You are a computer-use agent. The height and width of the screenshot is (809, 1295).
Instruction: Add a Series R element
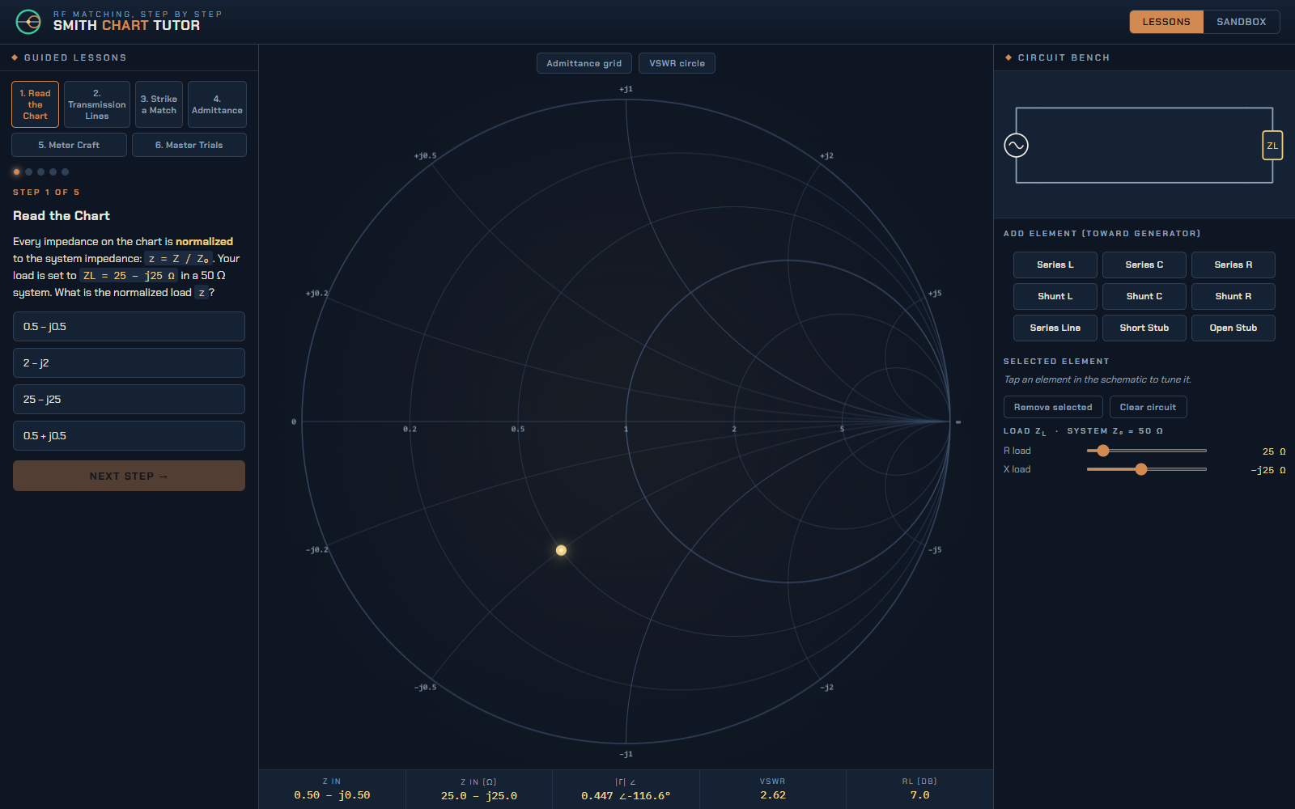click(x=1233, y=265)
